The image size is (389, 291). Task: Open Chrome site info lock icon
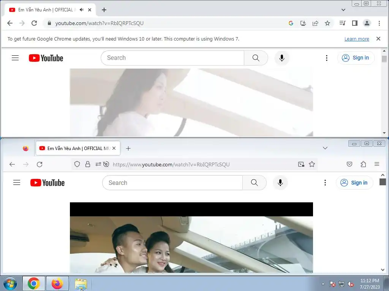tap(49, 23)
